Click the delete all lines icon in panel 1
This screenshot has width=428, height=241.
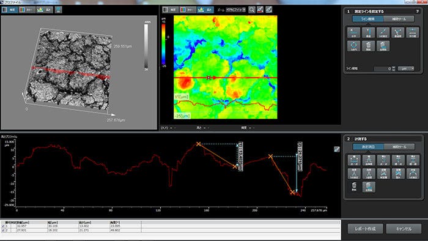pyautogui.click(x=383, y=46)
